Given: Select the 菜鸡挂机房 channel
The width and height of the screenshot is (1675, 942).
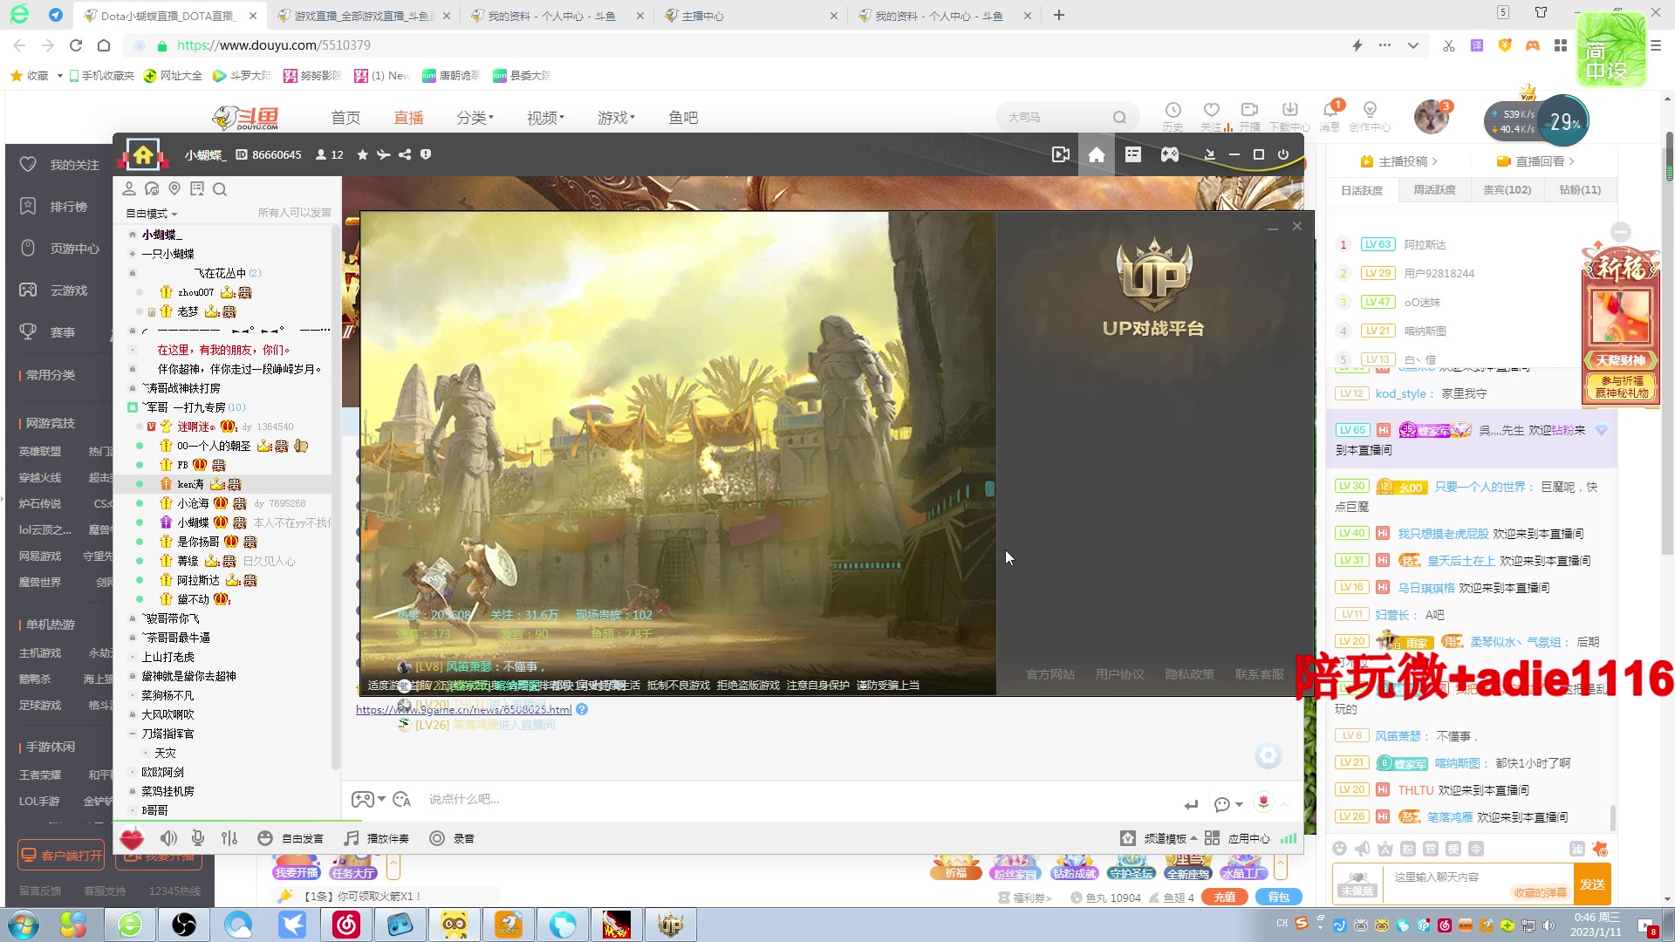Looking at the screenshot, I should click(167, 791).
